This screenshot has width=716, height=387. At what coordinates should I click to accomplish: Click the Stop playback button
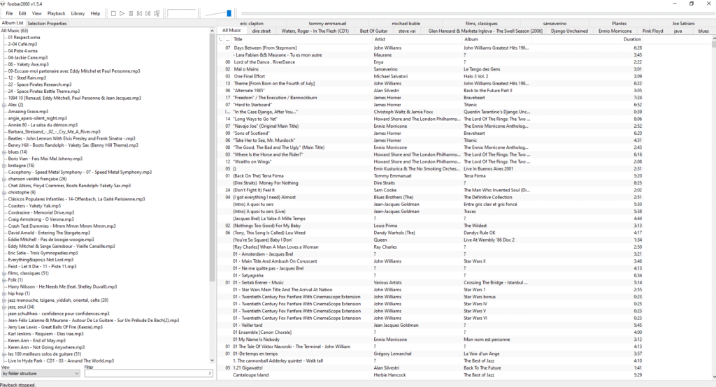[113, 14]
